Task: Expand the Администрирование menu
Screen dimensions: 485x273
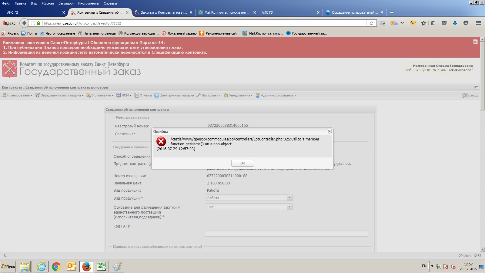Action: (x=276, y=95)
